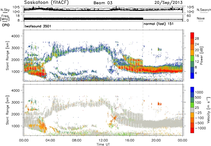Click the '18' tick on the frequency axis
Screen dimensions: 211x146
pyautogui.click(x=18, y=16)
